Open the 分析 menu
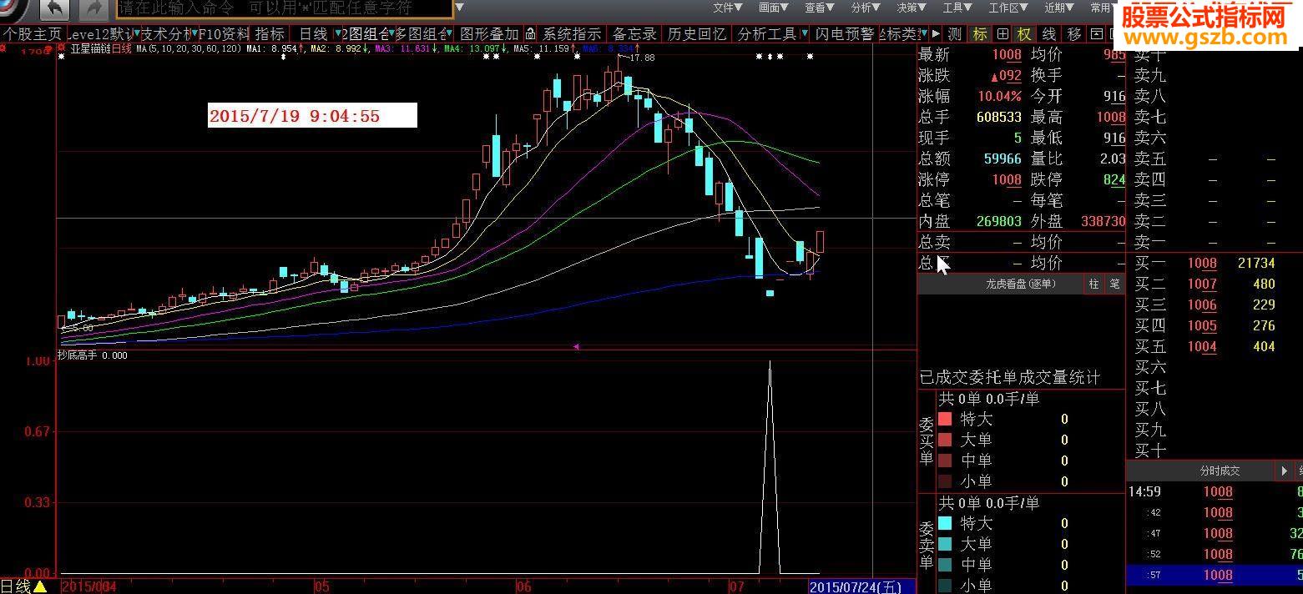This screenshot has width=1303, height=594. [865, 8]
